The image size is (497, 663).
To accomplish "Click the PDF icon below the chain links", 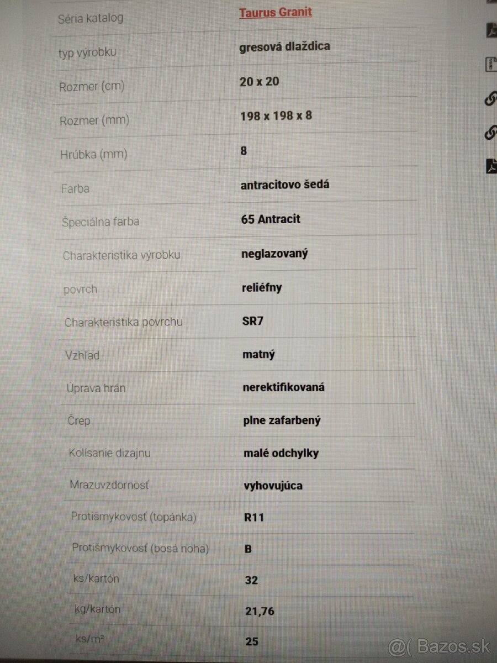I will (490, 166).
